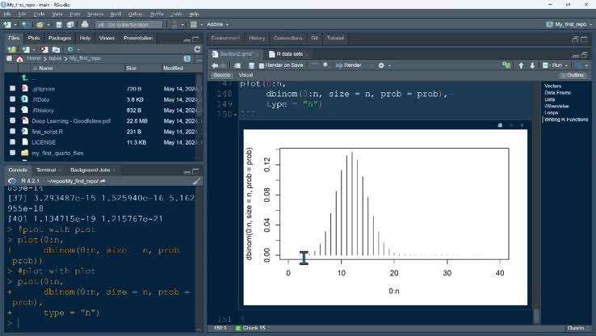The image size is (596, 336).
Task: Click the refresh files icon
Action: pos(197,49)
